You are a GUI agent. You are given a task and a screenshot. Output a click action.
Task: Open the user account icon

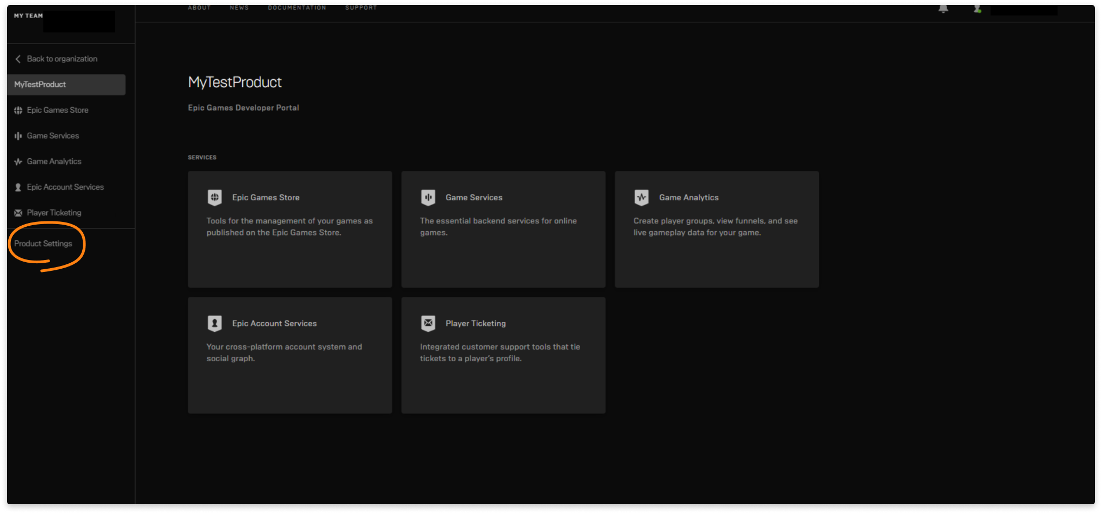(977, 9)
